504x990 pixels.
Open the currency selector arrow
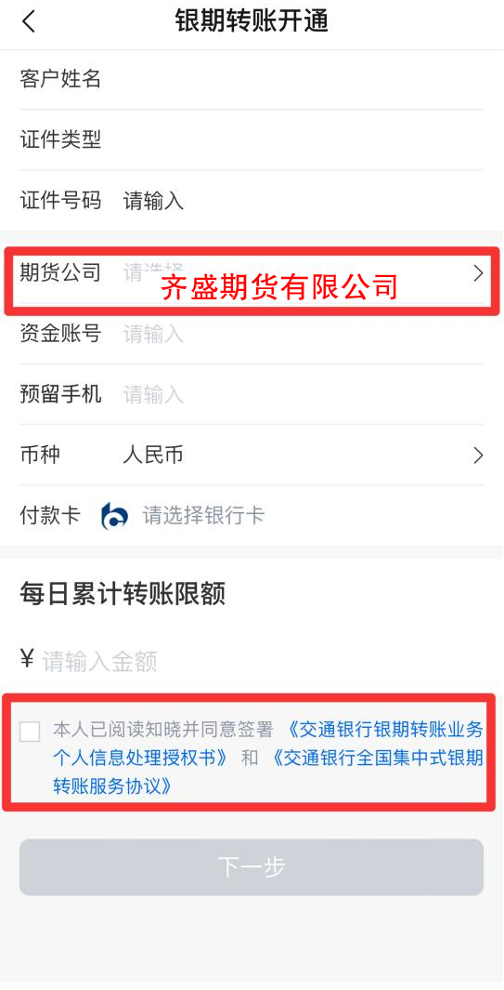click(478, 455)
